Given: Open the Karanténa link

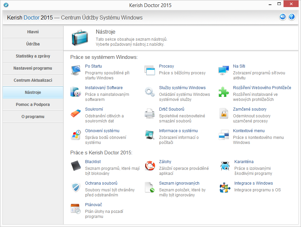Looking at the screenshot, I should 244,161.
